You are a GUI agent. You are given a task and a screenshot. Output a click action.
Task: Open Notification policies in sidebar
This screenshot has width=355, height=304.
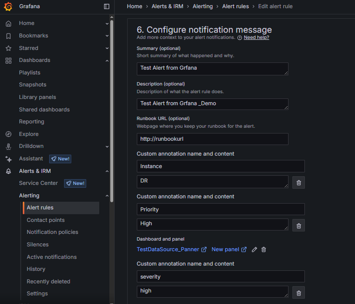click(x=53, y=232)
